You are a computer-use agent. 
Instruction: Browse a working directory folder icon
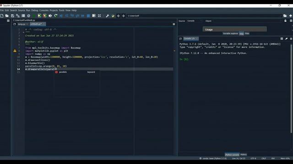(x=285, y=16)
